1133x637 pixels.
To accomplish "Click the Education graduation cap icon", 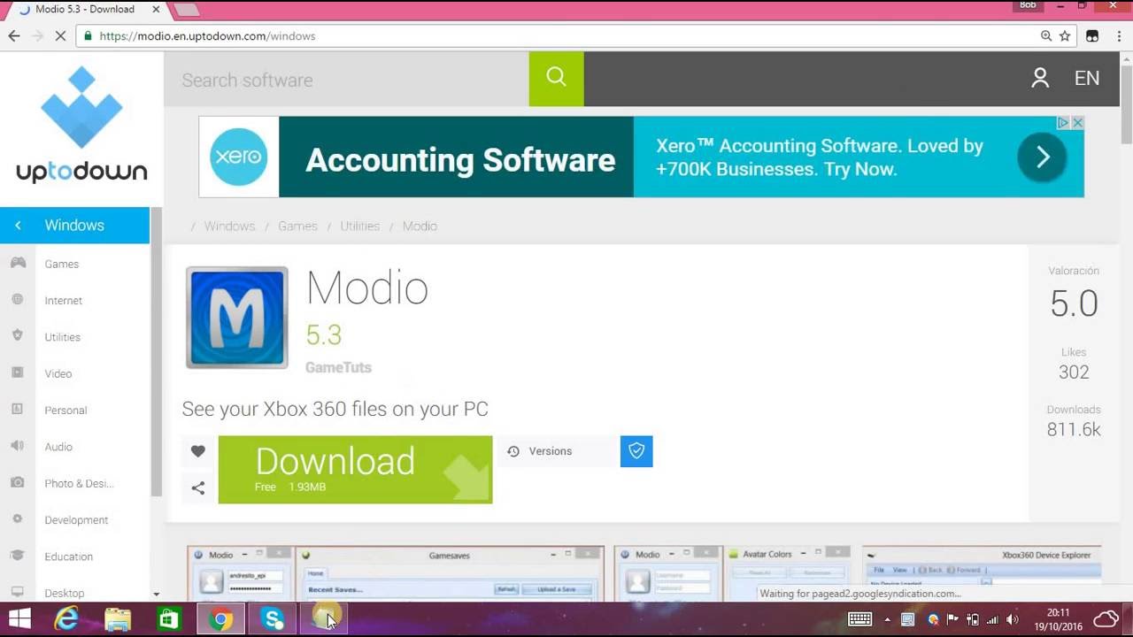I will [18, 556].
